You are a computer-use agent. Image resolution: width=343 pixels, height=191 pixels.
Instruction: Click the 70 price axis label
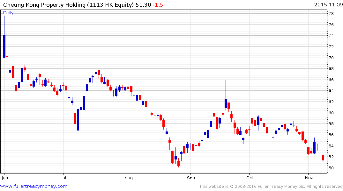[x=331, y=58]
